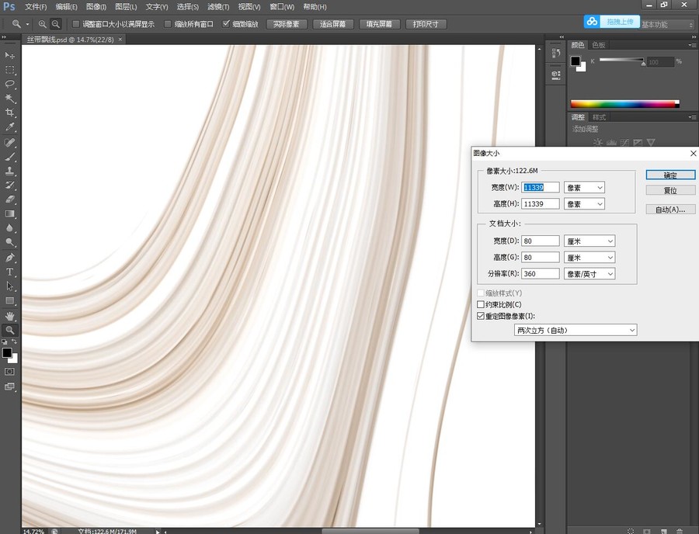699x534 pixels.
Task: Change the screen mode icon
Action: 9,386
